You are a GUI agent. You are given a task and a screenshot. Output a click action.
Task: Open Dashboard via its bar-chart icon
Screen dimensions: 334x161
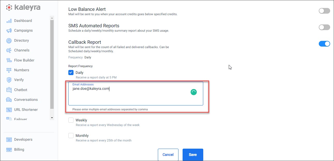click(9, 21)
